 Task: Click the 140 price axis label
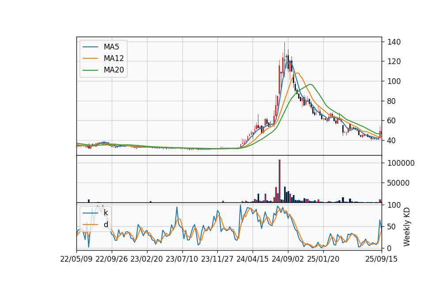pyautogui.click(x=394, y=42)
